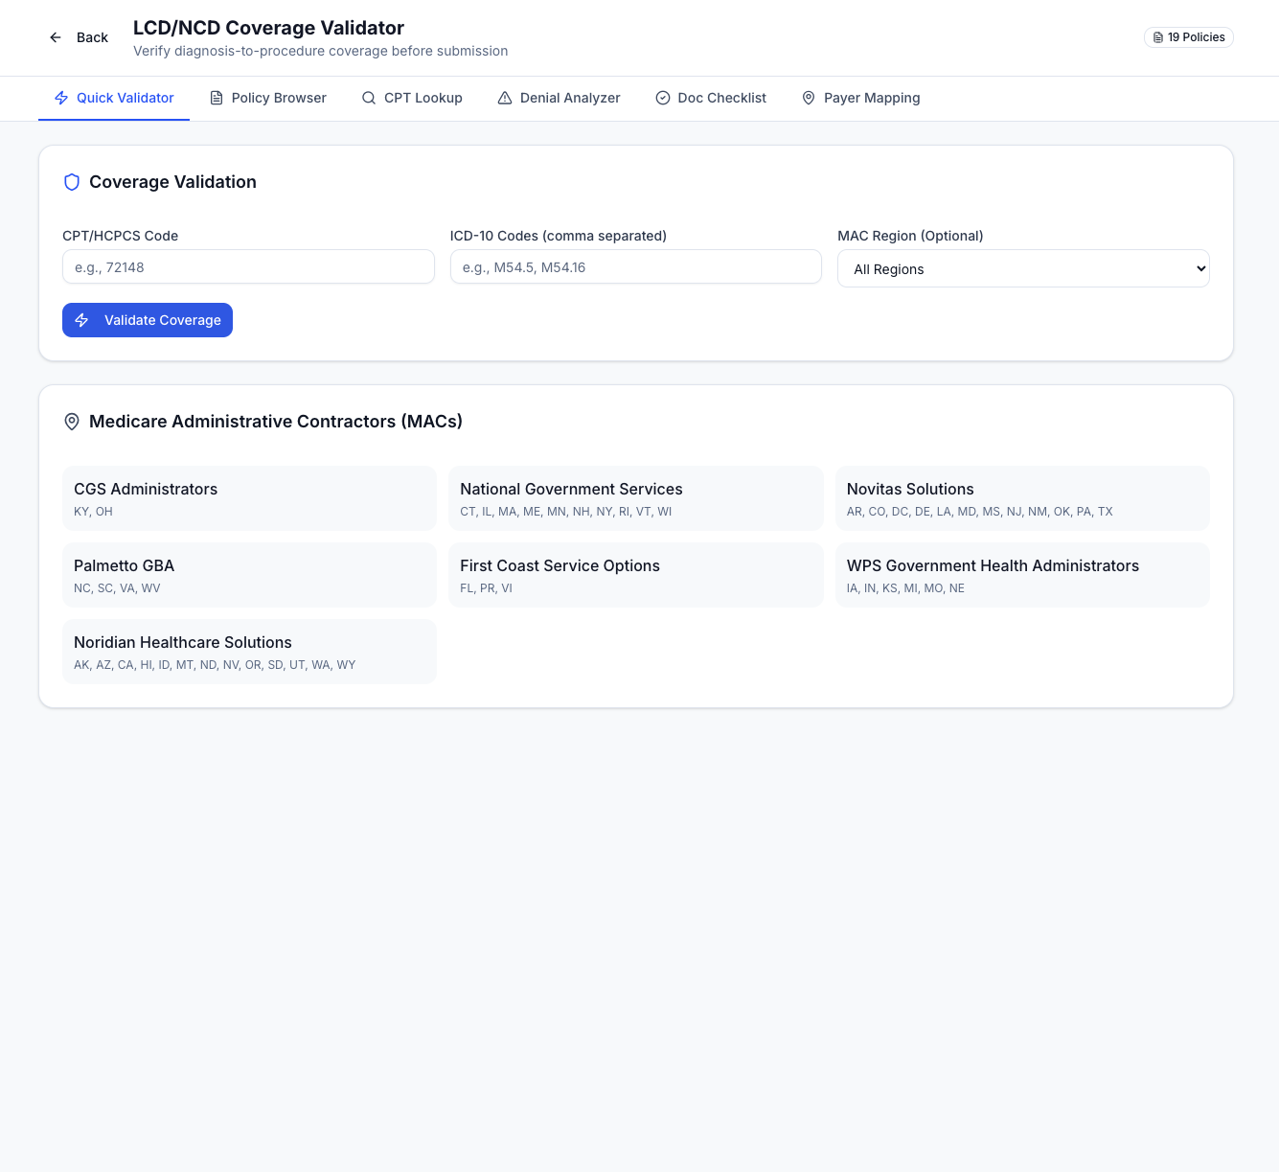Click the pin icon beside Medicare Administrative Contractors
The width and height of the screenshot is (1279, 1172).
click(x=72, y=422)
